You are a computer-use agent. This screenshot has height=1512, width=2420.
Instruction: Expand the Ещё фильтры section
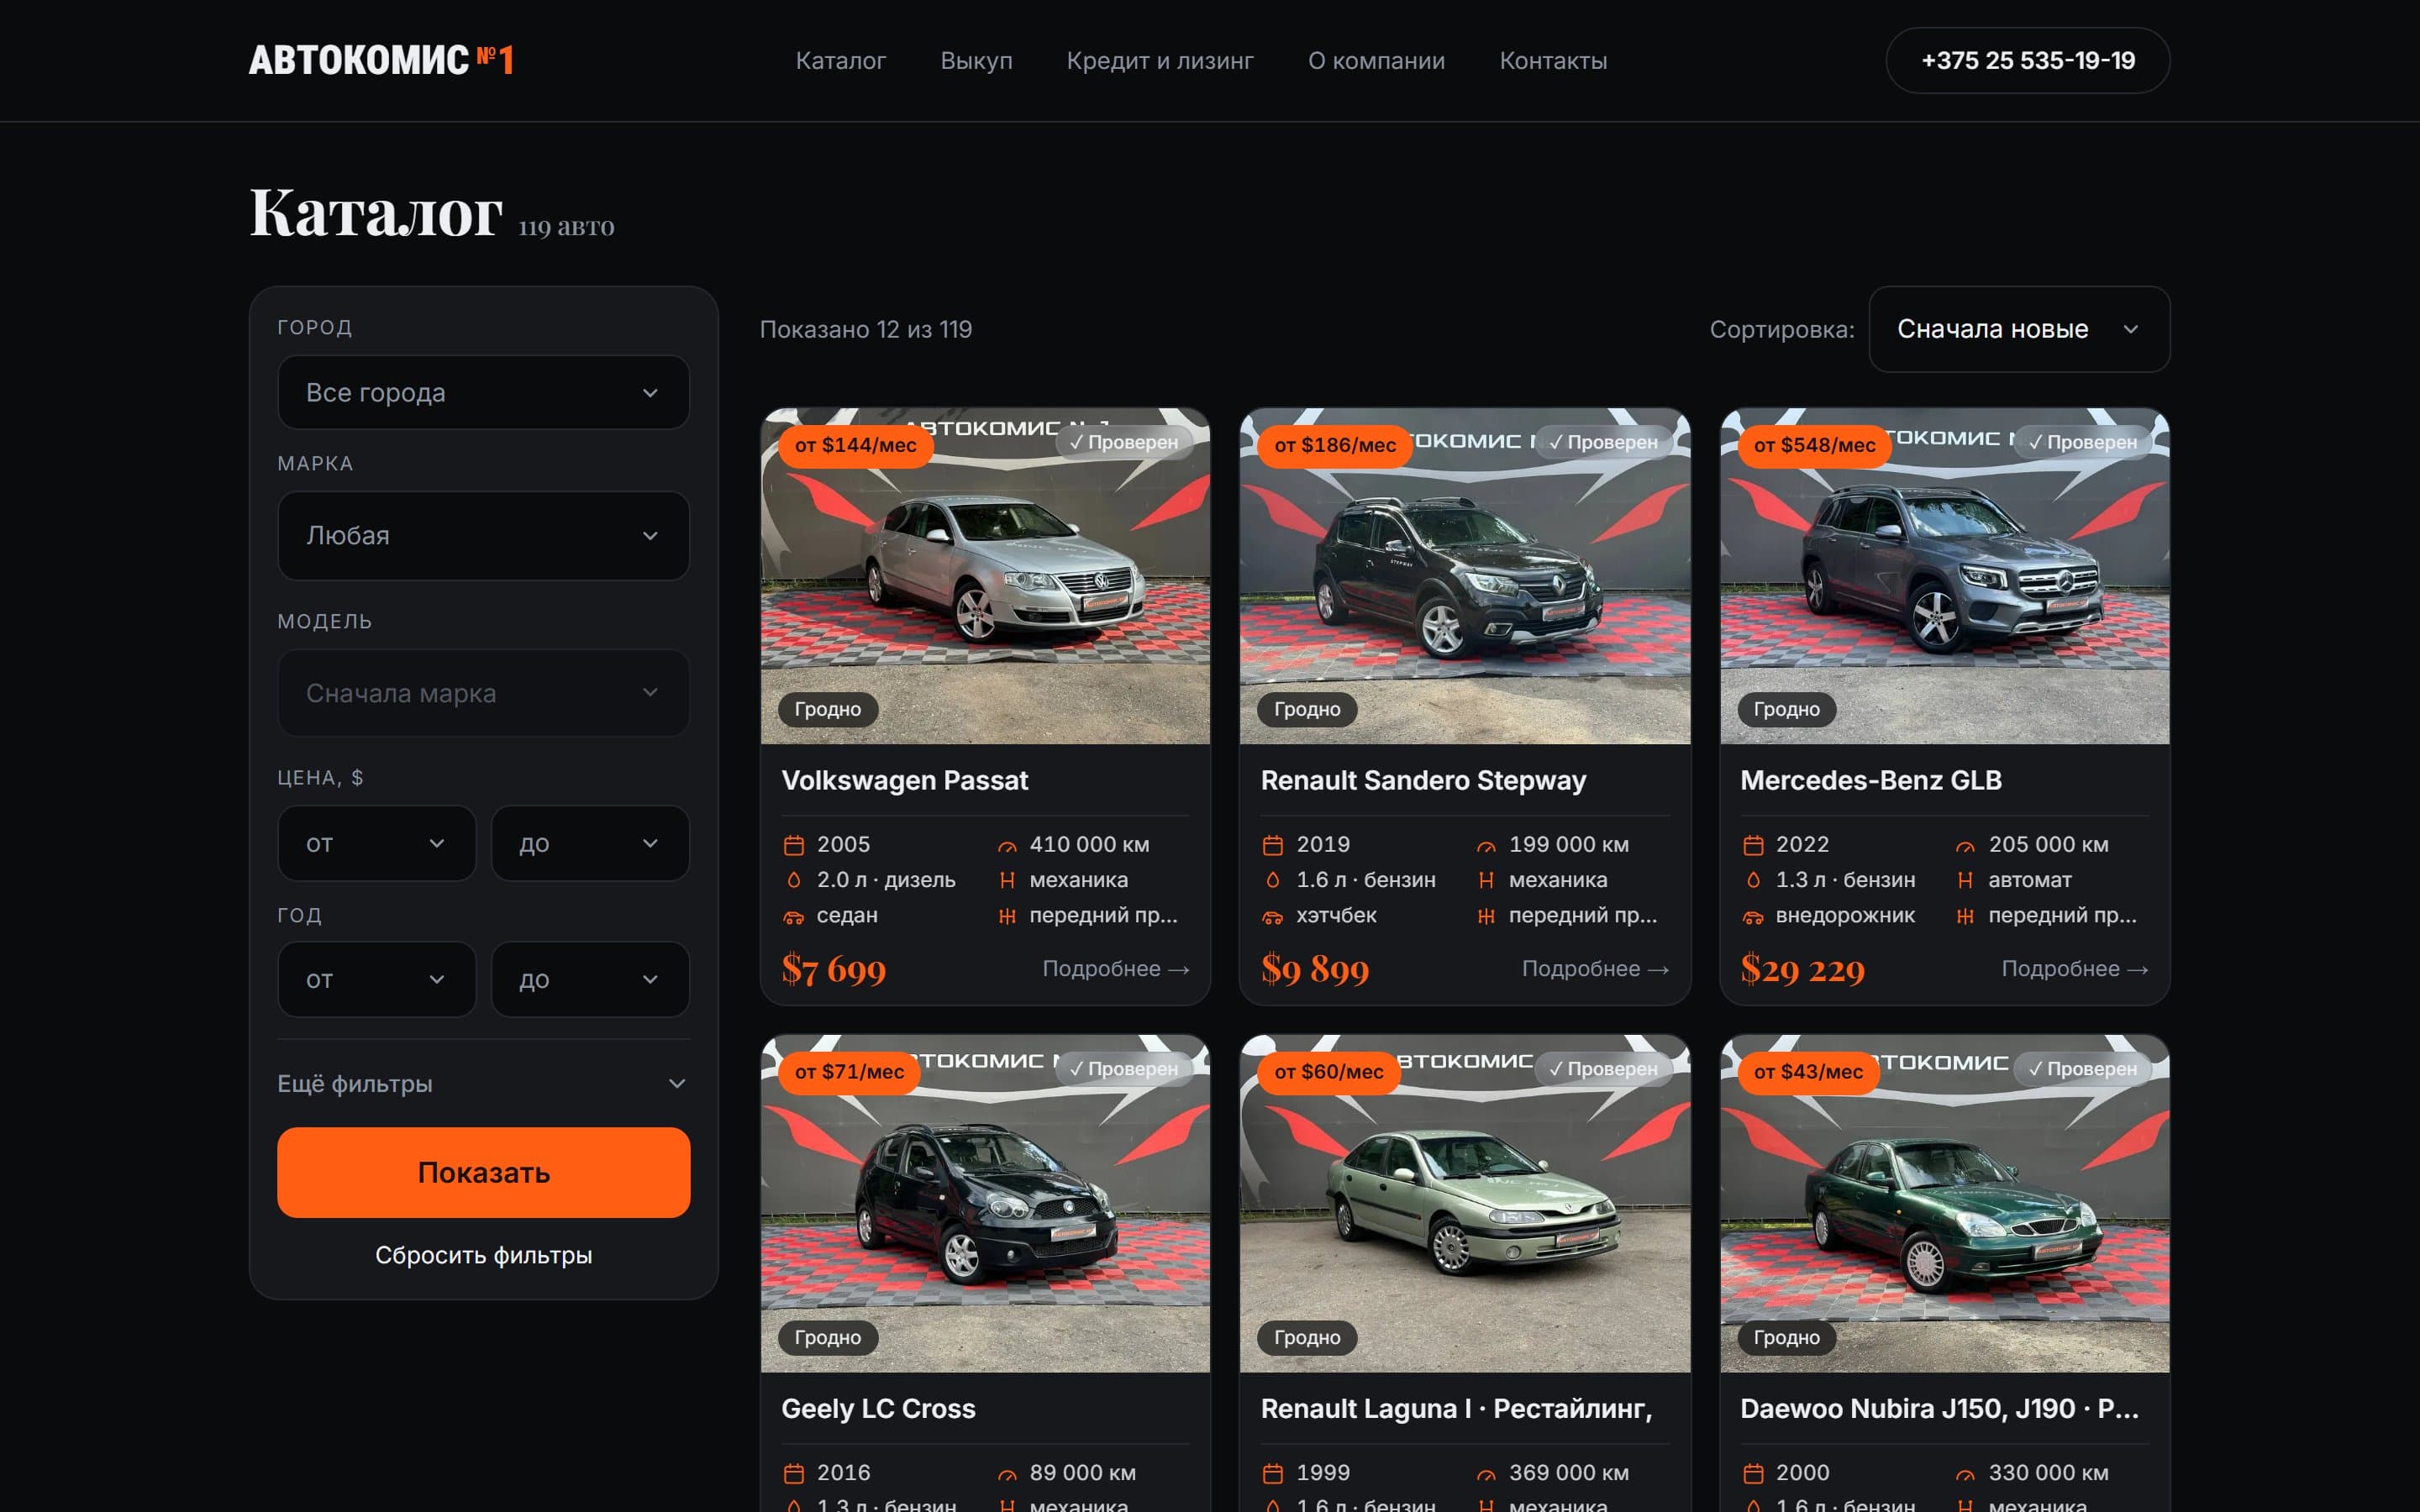point(483,1084)
